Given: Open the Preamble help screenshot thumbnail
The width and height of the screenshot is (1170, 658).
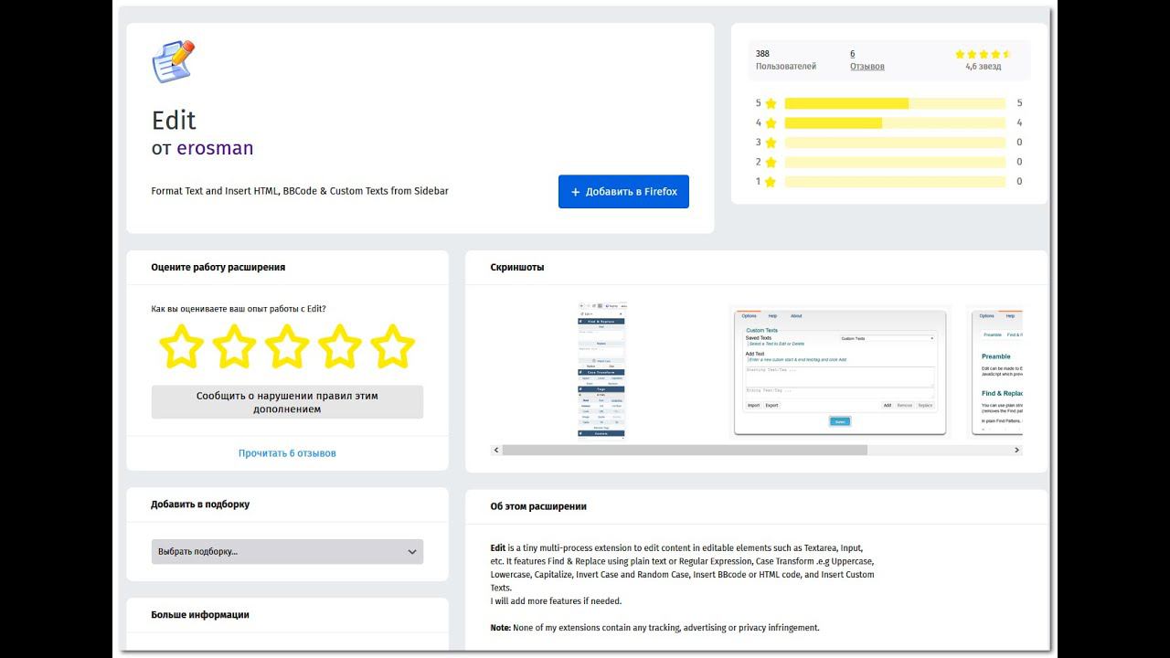Looking at the screenshot, I should (996, 371).
